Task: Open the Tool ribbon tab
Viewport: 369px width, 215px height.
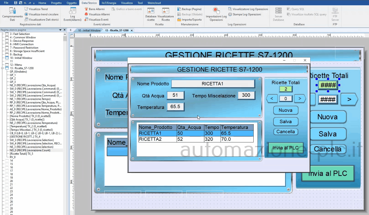Action: (140, 3)
